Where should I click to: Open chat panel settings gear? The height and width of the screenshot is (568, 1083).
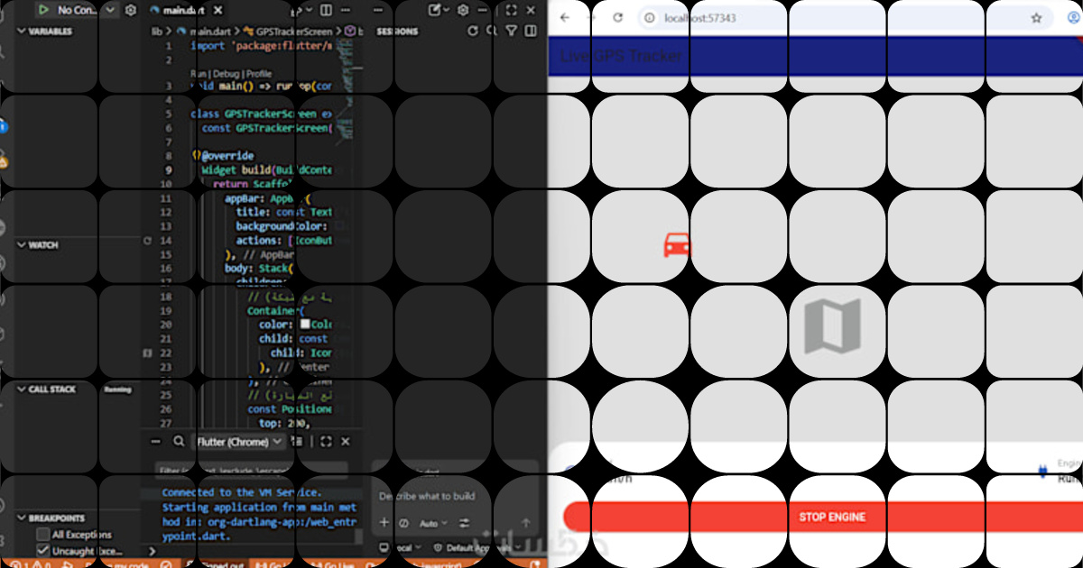tap(463, 10)
